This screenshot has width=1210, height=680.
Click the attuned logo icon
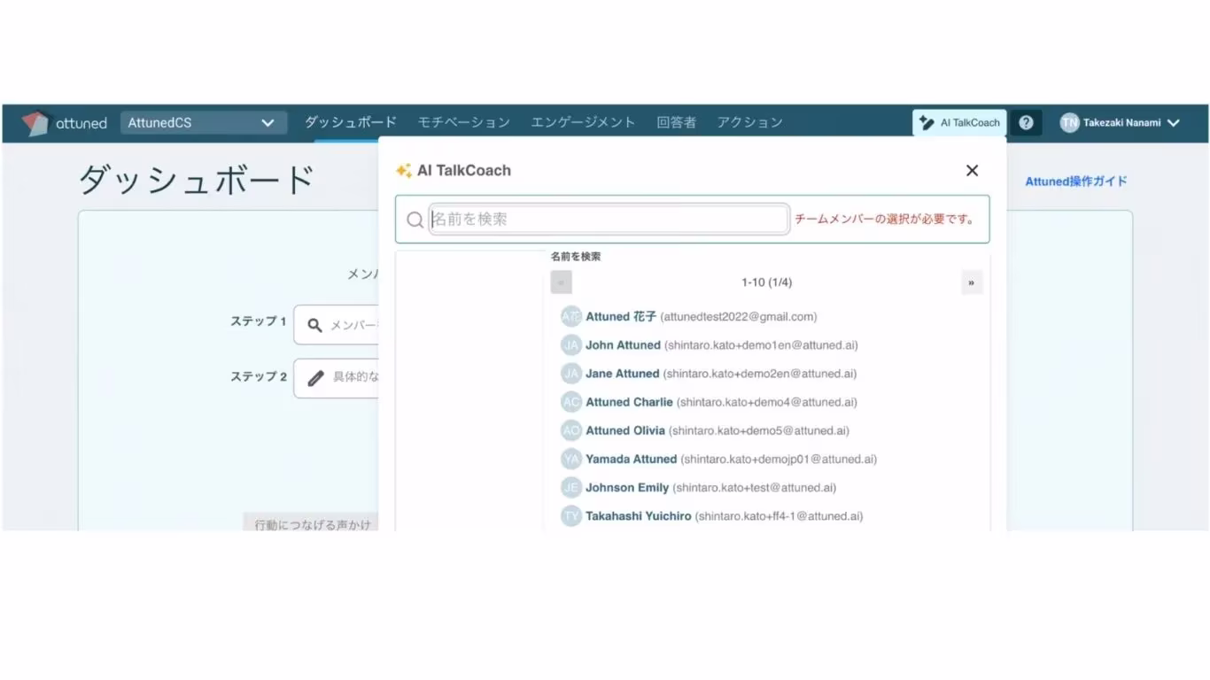tap(35, 123)
